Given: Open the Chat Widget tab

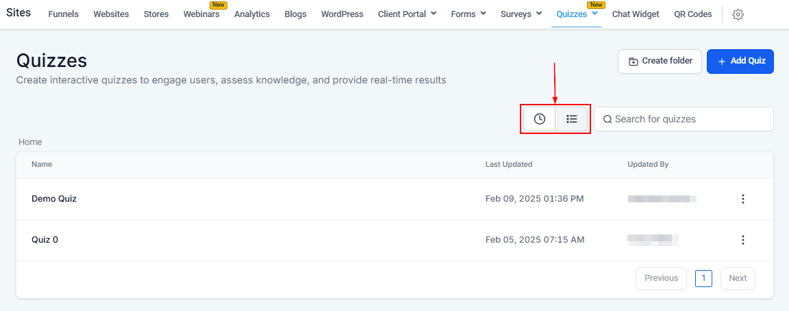Looking at the screenshot, I should (x=636, y=14).
